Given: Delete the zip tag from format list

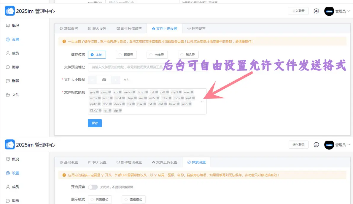Looking at the screenshot, I should pyautogui.click(x=120, y=110).
